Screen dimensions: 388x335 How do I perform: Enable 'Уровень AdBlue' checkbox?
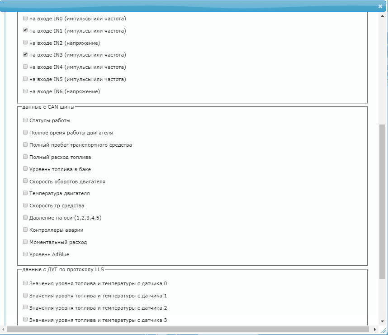25,254
